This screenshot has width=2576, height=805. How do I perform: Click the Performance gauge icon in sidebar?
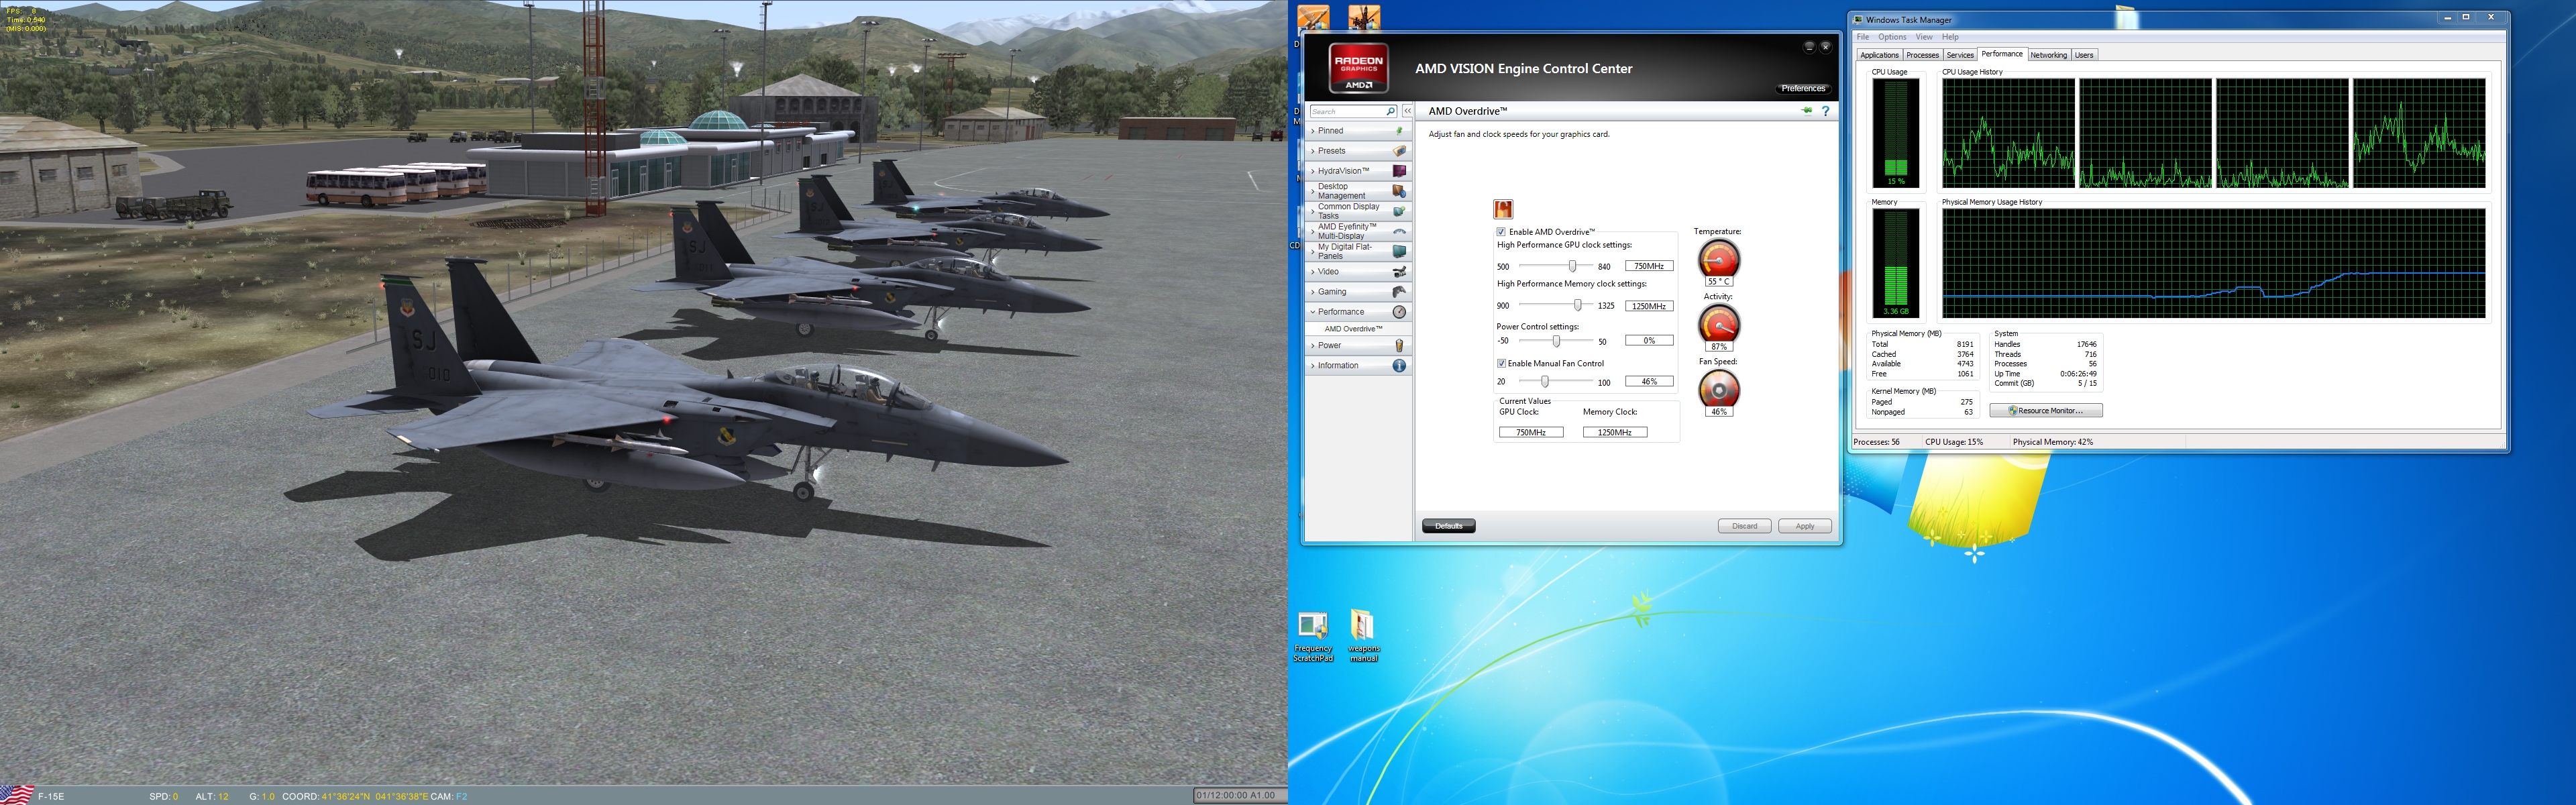(x=1399, y=312)
